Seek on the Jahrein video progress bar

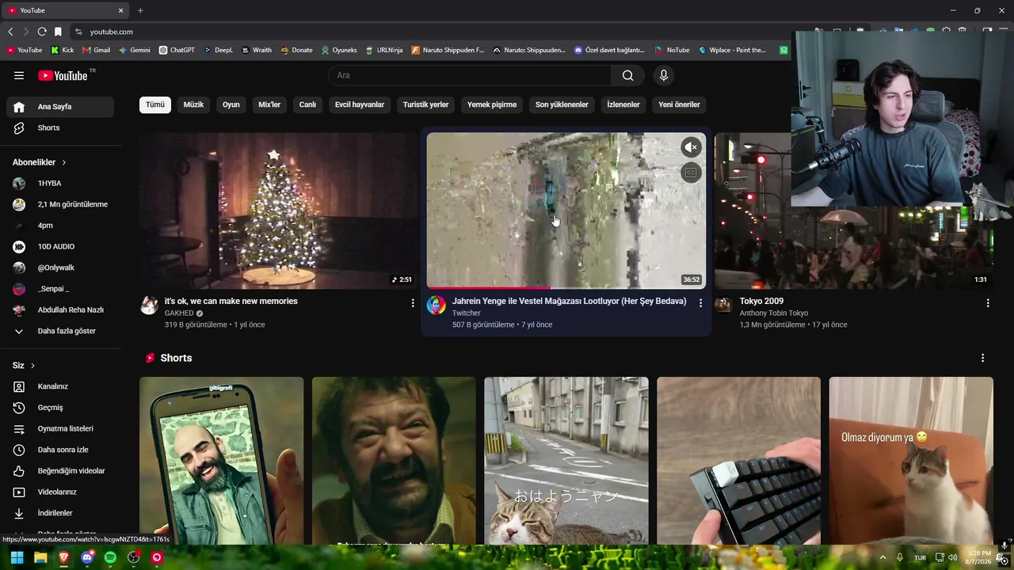point(566,287)
